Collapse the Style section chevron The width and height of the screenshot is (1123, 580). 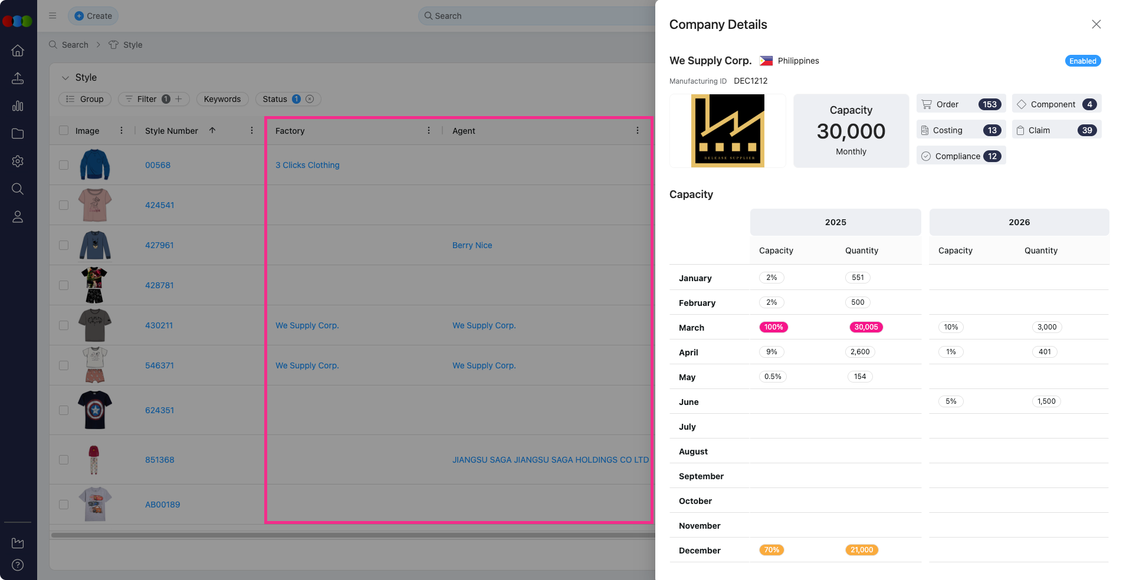point(65,78)
